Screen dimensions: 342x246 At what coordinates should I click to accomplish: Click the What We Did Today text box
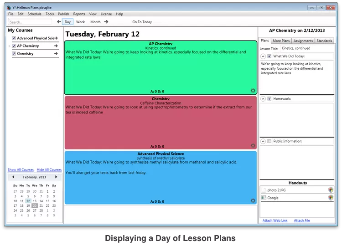[x=297, y=77]
